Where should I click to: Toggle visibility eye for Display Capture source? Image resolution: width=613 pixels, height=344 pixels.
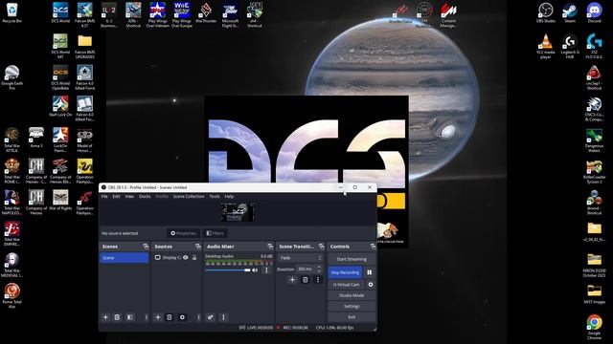186,257
